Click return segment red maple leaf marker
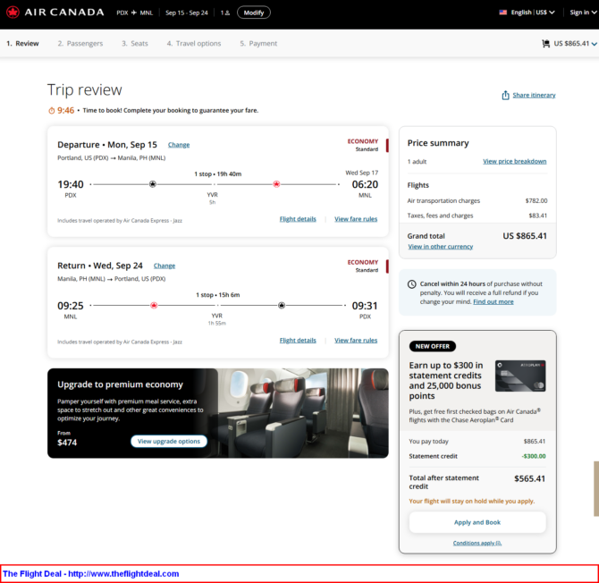Viewport: 599px width, 583px height. (x=154, y=305)
